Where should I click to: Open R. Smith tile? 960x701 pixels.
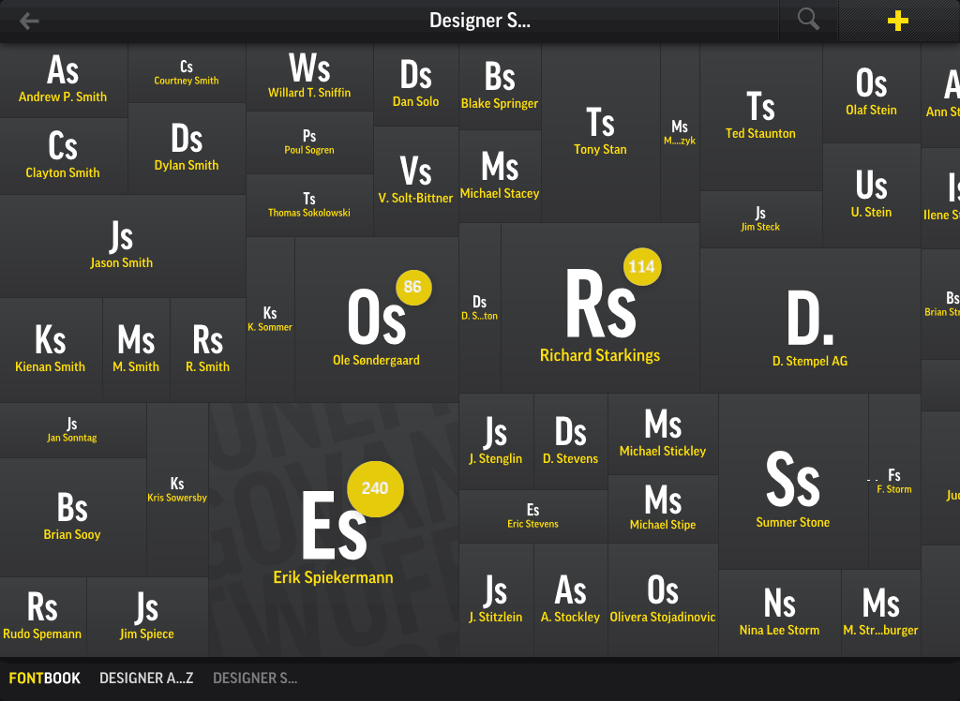click(x=207, y=350)
